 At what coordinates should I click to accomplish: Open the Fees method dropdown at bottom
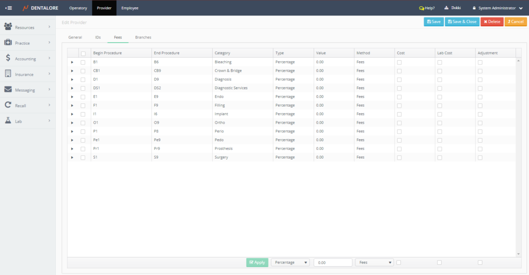click(x=374, y=262)
